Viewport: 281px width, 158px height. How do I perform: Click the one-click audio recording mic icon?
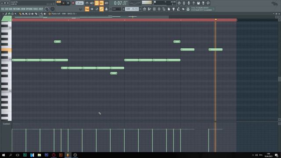point(189,3)
